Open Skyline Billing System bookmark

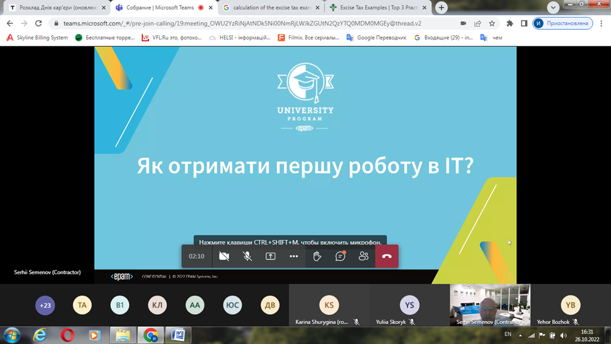point(37,38)
